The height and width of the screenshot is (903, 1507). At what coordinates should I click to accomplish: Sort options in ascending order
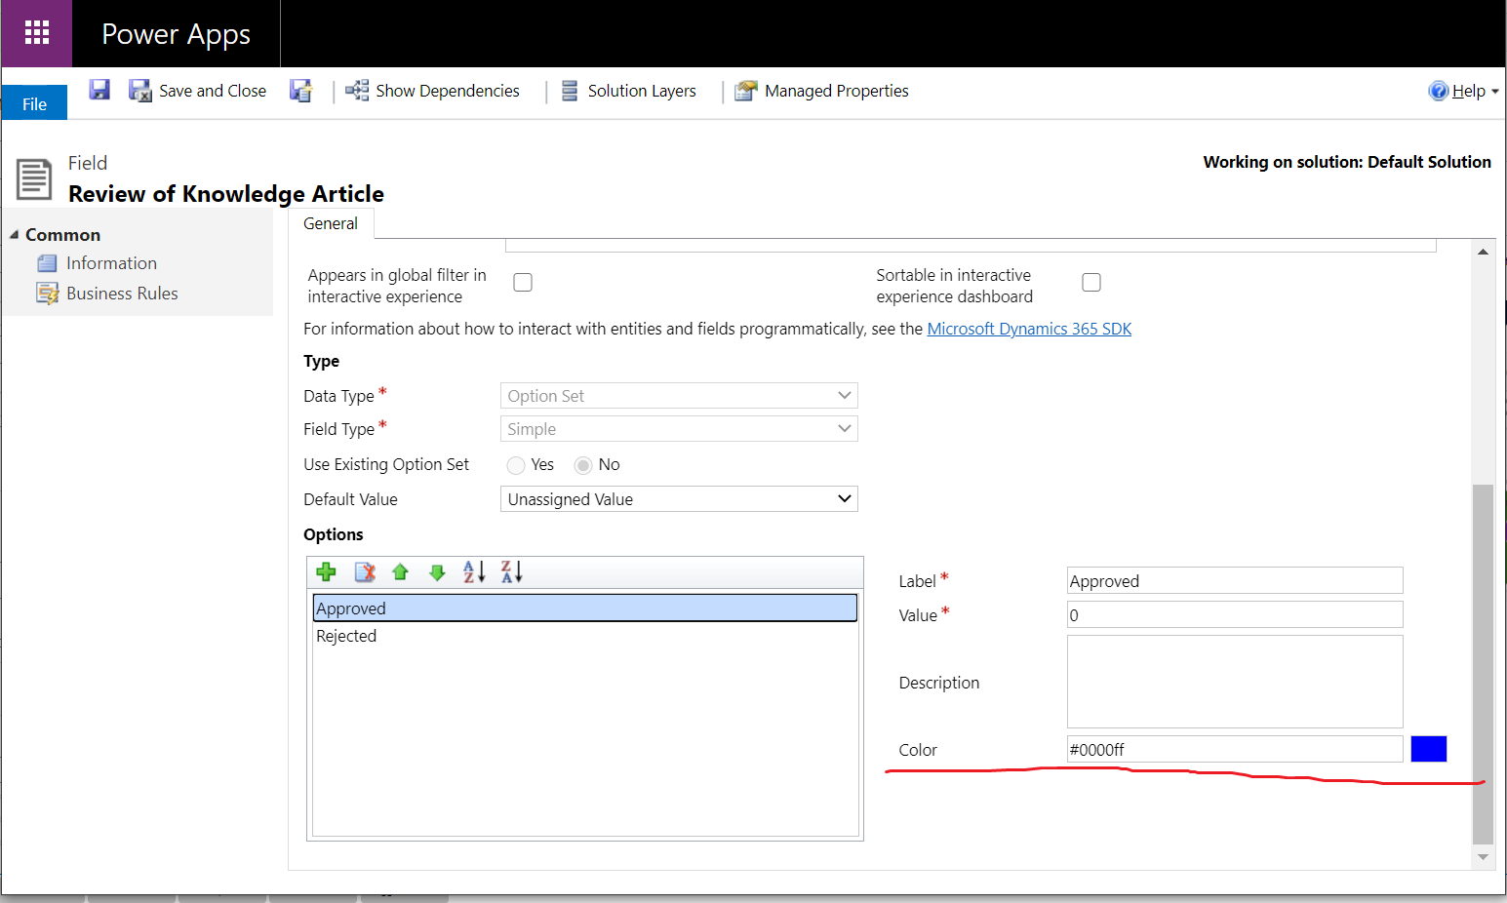(x=474, y=572)
